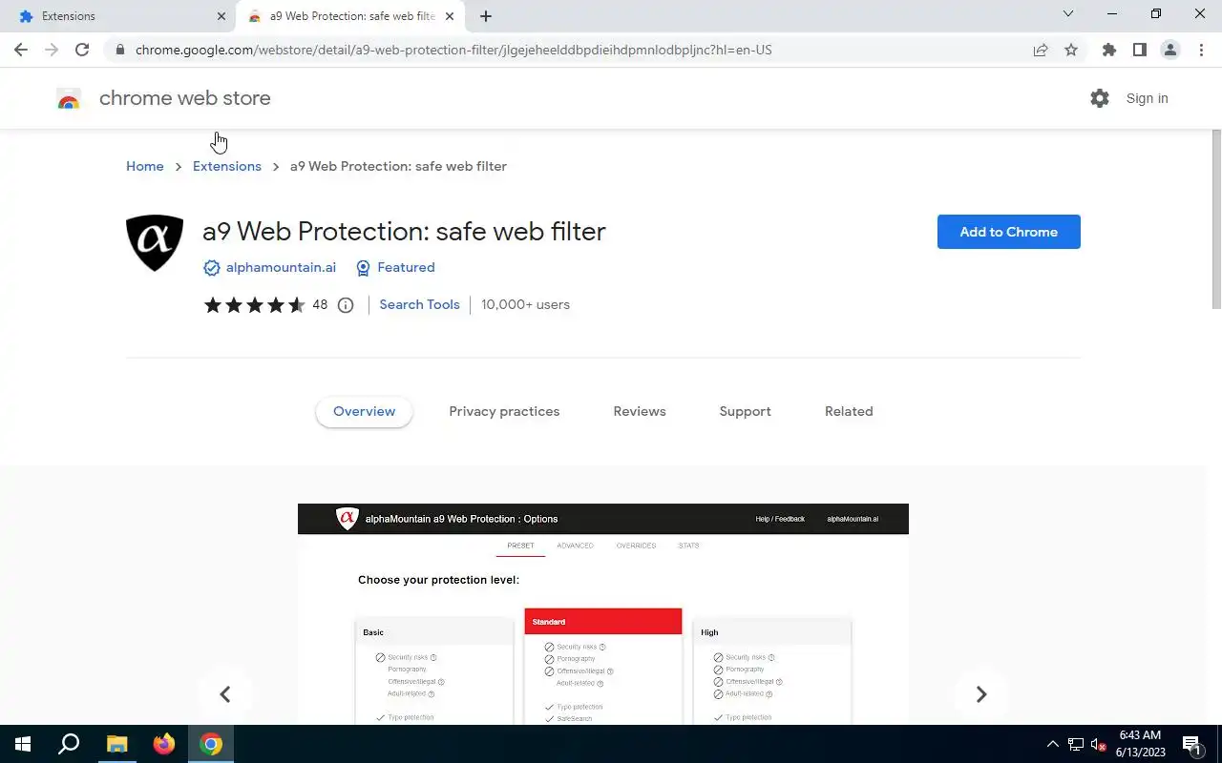1222x763 pixels.
Task: Go to Extensions breadcrumb
Action: click(227, 166)
